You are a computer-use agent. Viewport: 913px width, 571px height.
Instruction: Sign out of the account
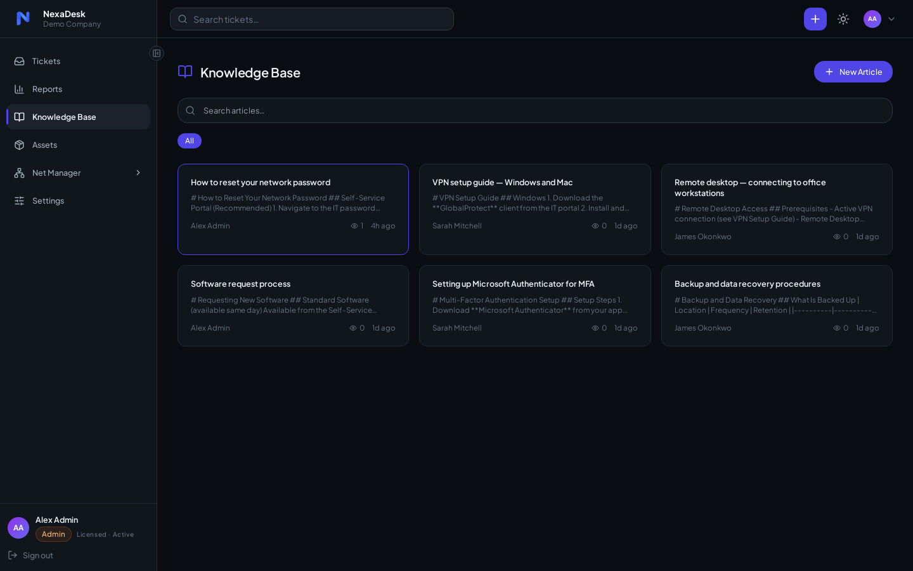coord(30,555)
